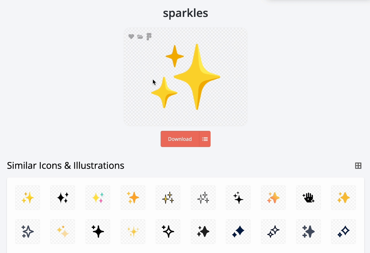Select the pink-orange gradient sparkles thumbnail

coord(273,198)
